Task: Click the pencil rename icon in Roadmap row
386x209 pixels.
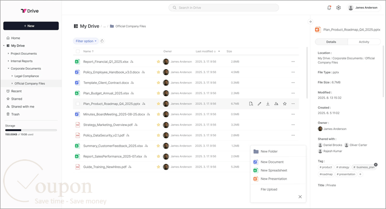Action: [x=259, y=103]
